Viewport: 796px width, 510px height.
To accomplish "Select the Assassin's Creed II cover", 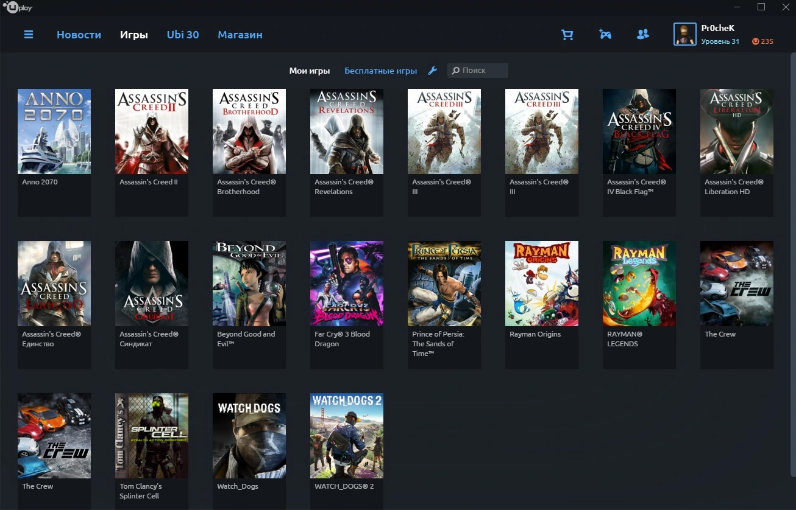I will (x=152, y=131).
